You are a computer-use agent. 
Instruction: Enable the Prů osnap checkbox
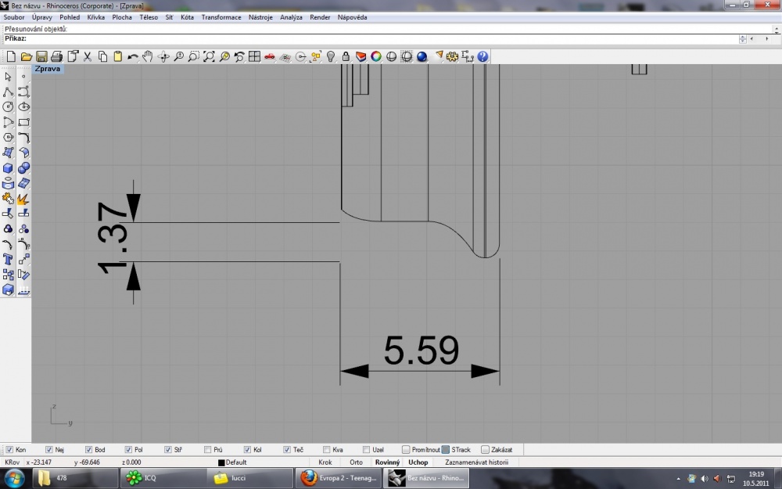click(x=207, y=450)
